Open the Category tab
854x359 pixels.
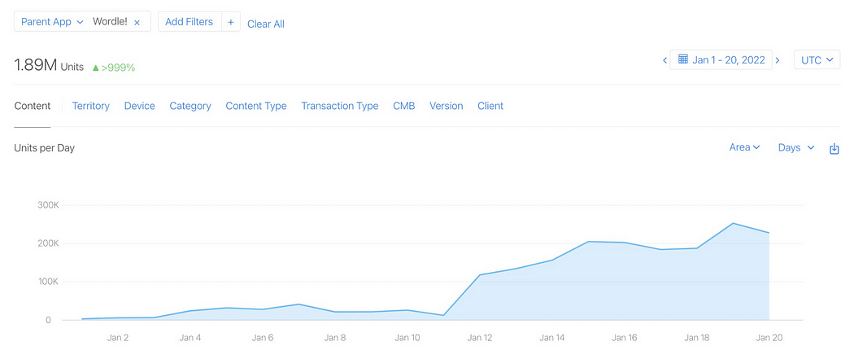coord(190,106)
